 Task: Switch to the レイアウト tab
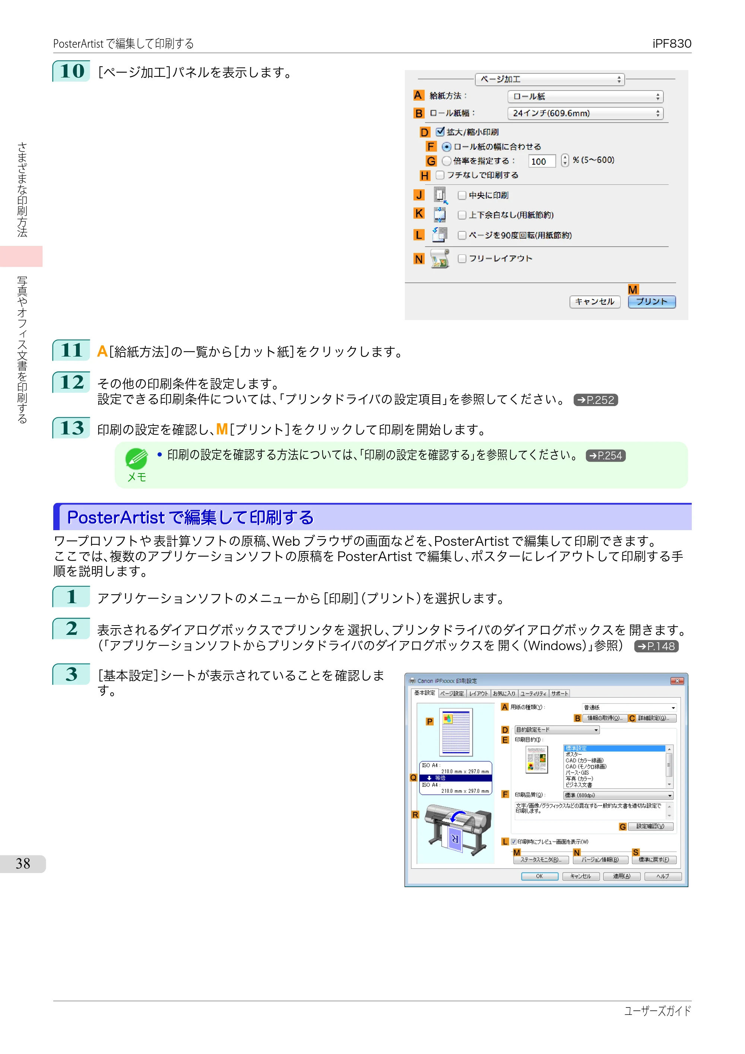point(479,694)
